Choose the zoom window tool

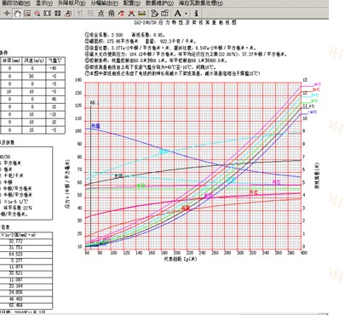27,13
